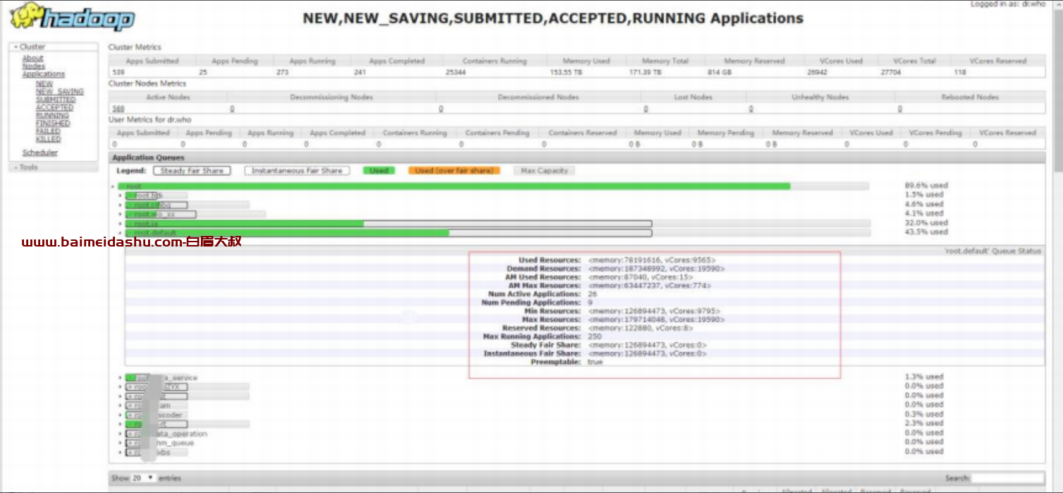Click the Unhealthy Nodes count link
The image size is (1063, 493).
[751, 108]
